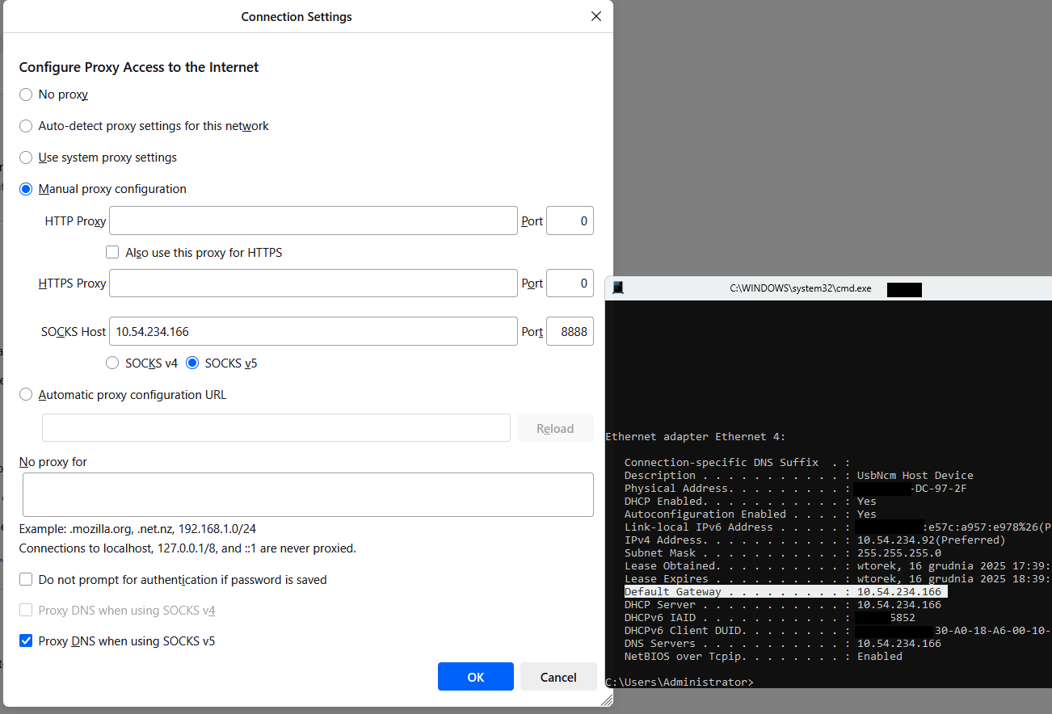Close the Connection Settings dialog
The height and width of the screenshot is (714, 1052).
596,16
